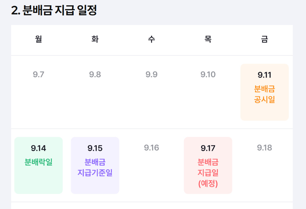Image resolution: width=306 pixels, height=209 pixels.
Task: Click the orange 분배금 공시일 label
Action: [264, 94]
